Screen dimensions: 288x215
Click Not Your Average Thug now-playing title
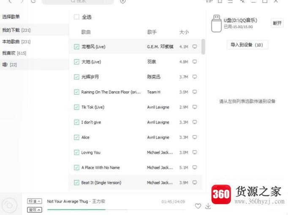tap(68, 201)
